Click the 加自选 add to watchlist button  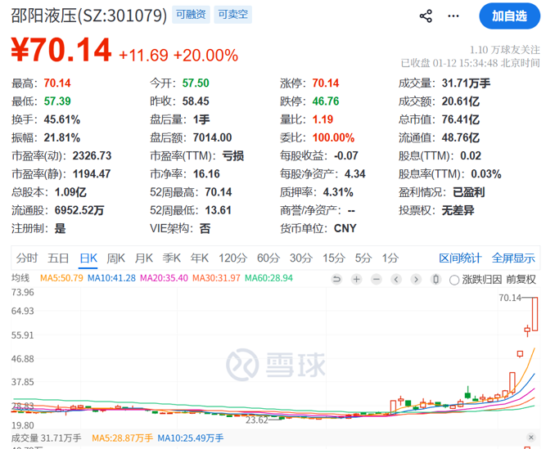[508, 16]
